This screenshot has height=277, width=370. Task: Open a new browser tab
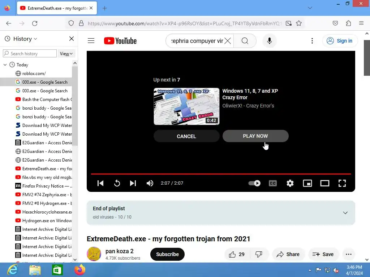point(104,8)
